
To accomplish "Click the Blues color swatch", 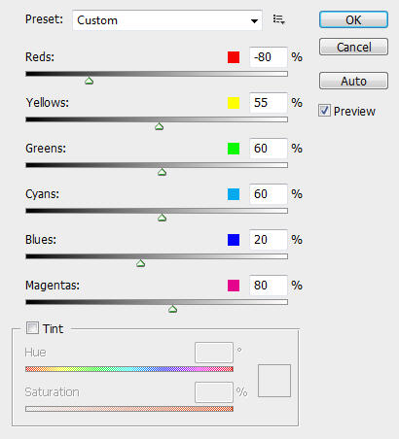I will coord(234,240).
